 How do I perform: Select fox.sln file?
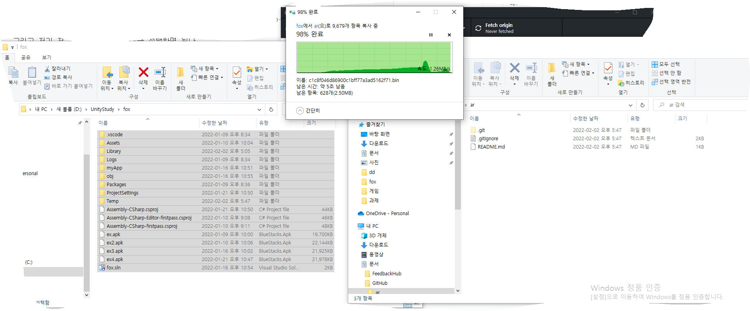(216, 268)
